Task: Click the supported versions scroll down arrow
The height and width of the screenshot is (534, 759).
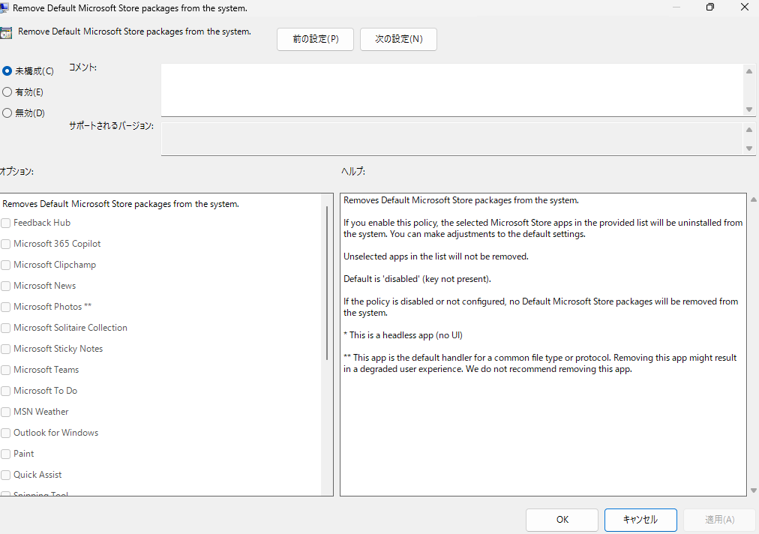Action: point(748,148)
